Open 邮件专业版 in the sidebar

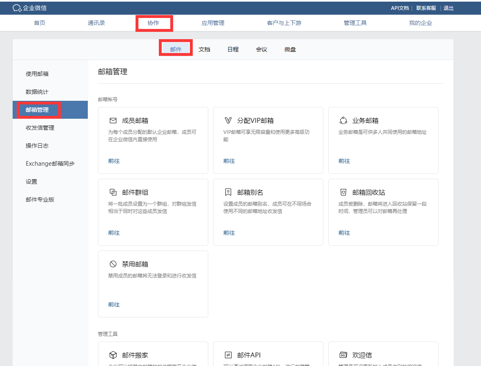click(50, 200)
